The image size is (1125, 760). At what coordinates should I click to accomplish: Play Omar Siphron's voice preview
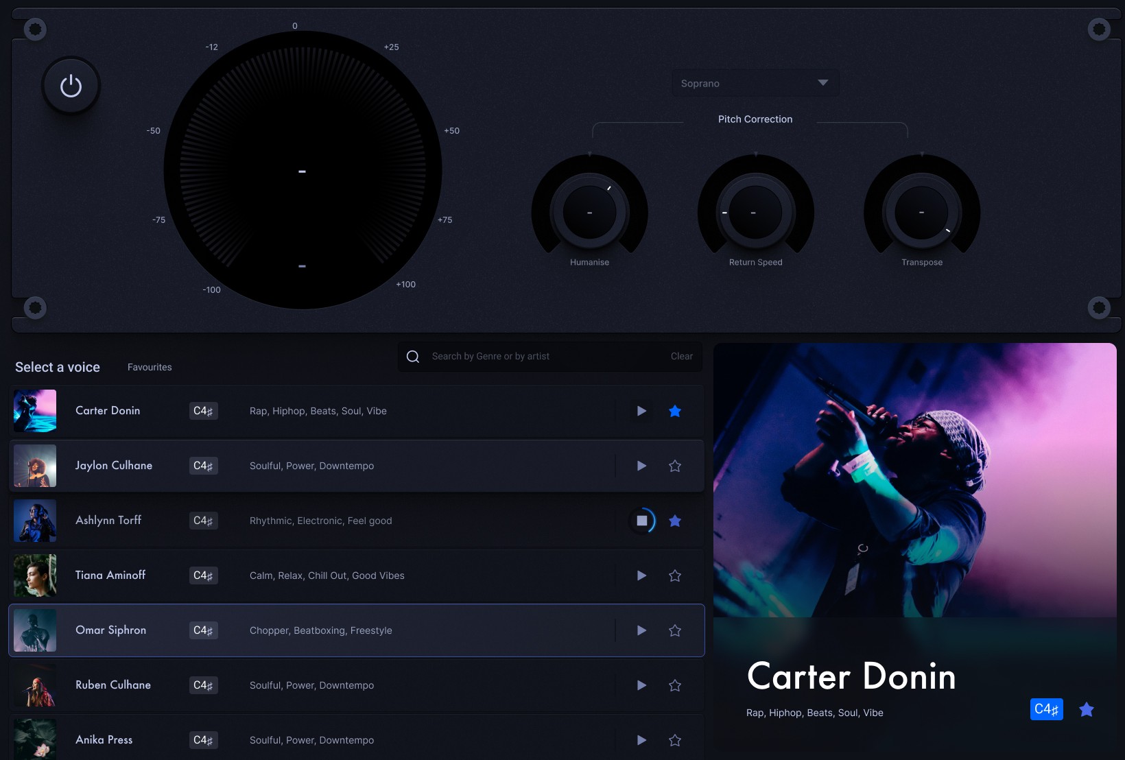(x=641, y=630)
